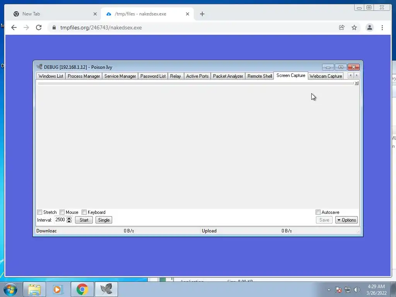
Task: Open a new browser tab with plus
Action: tap(202, 14)
